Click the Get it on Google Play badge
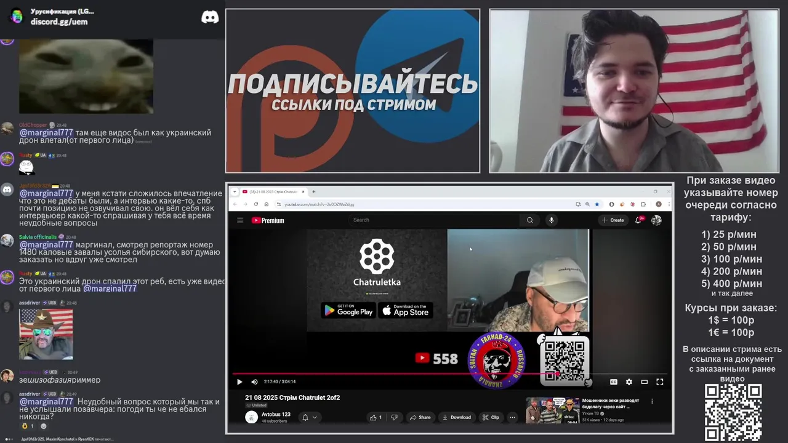788x443 pixels. point(348,310)
